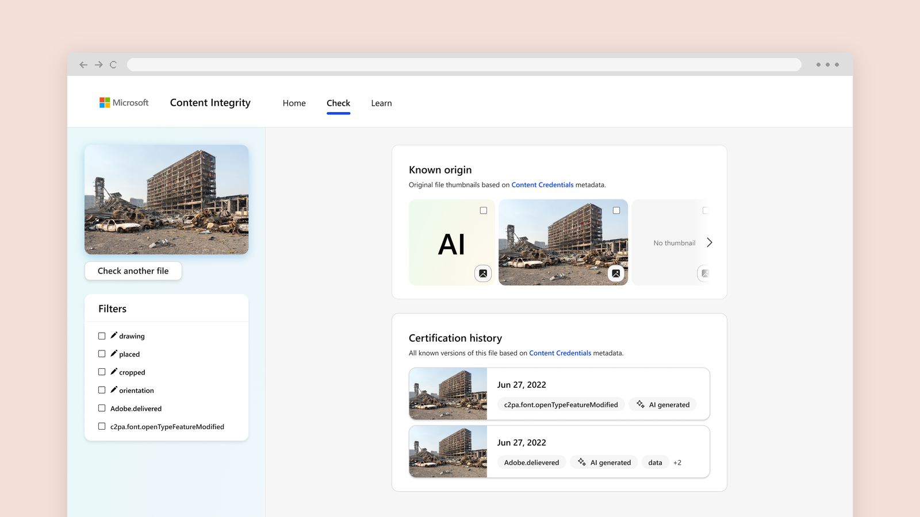The height and width of the screenshot is (517, 920).
Task: Open the first Jun 27, 2022 entry
Action: [x=559, y=394]
